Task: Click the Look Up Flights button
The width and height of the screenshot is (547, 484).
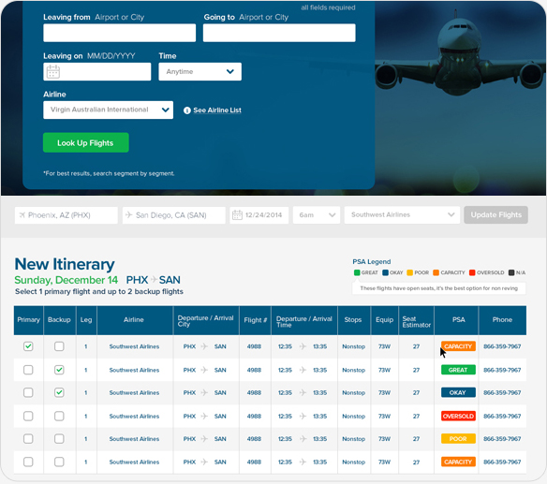Action: (x=86, y=142)
